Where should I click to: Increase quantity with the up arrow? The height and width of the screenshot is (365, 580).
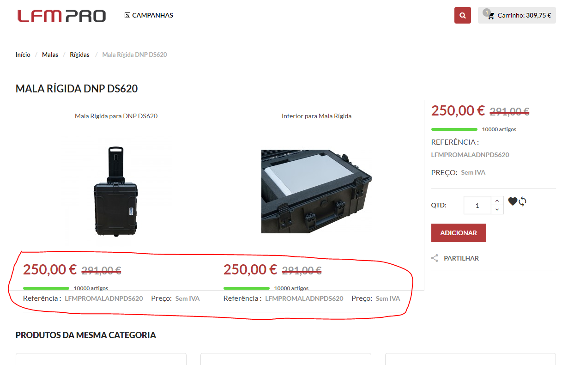[x=497, y=201]
